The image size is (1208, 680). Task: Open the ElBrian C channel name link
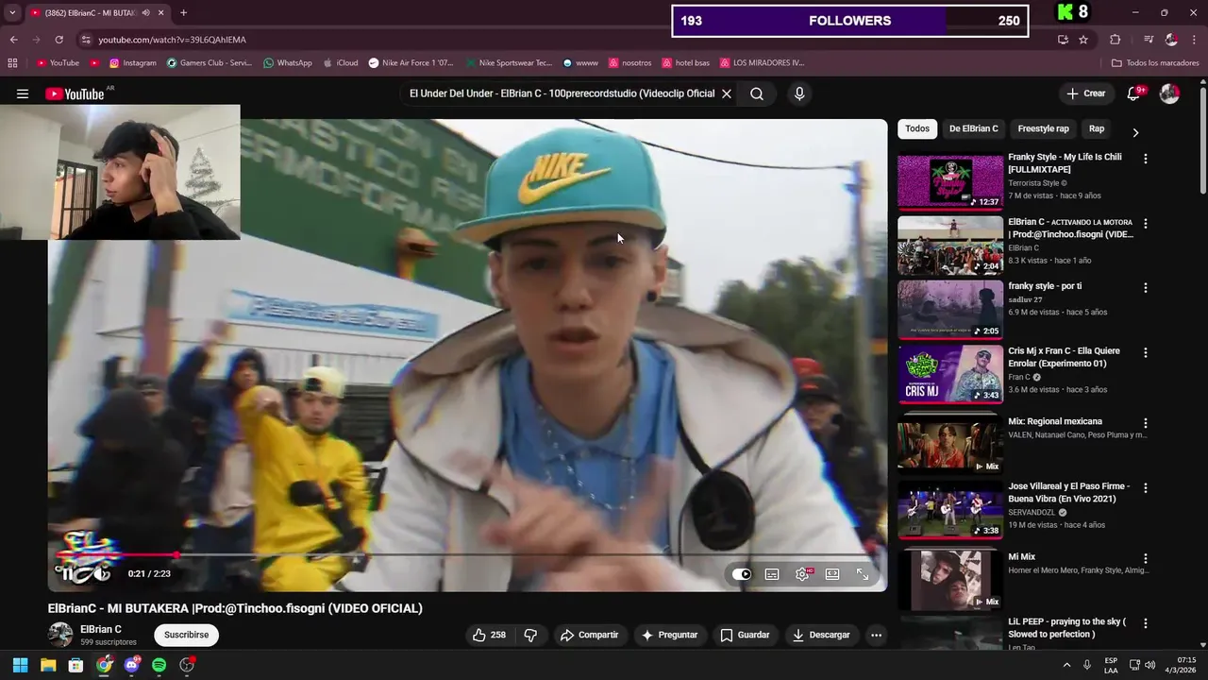(101, 629)
